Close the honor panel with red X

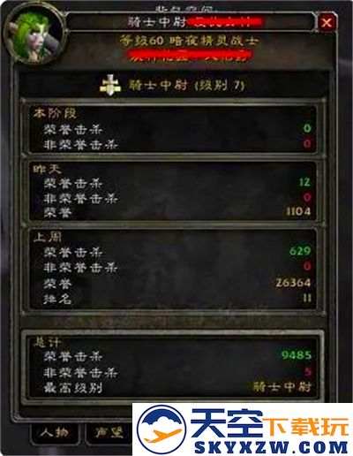pyautogui.click(x=327, y=22)
